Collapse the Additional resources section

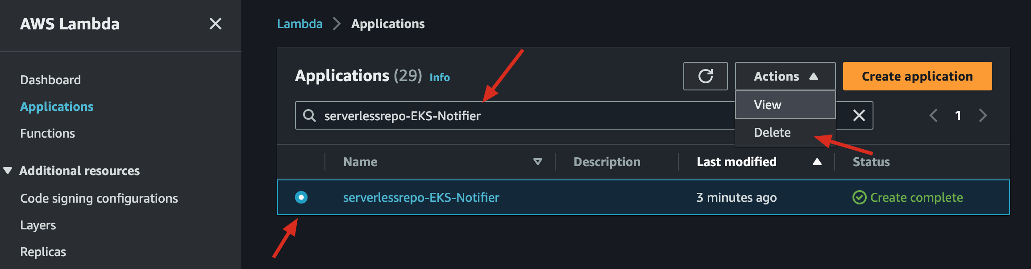click(8, 171)
